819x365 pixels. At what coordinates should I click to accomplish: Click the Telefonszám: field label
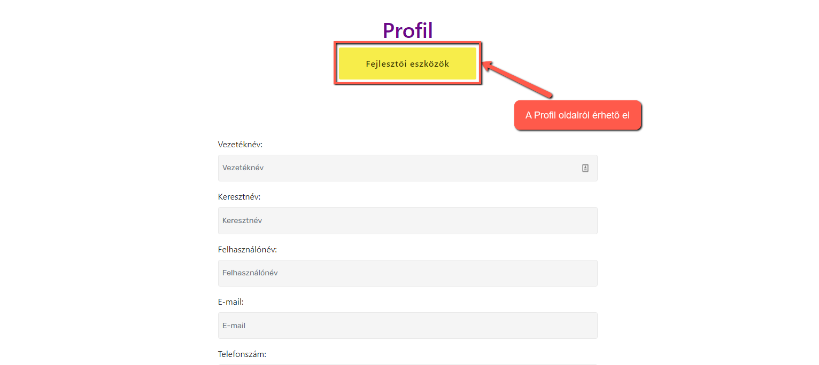242,354
